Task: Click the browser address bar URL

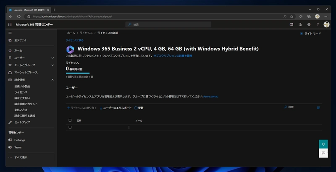Action: (72, 16)
